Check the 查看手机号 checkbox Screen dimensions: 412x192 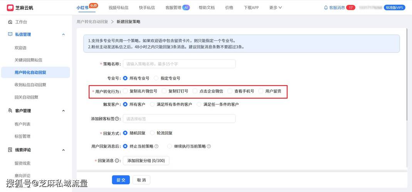[x=230, y=91]
